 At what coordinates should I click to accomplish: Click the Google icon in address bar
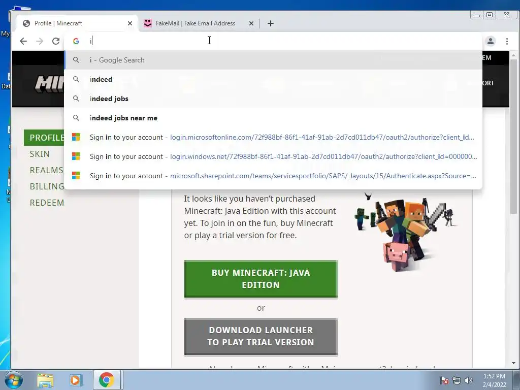point(76,41)
